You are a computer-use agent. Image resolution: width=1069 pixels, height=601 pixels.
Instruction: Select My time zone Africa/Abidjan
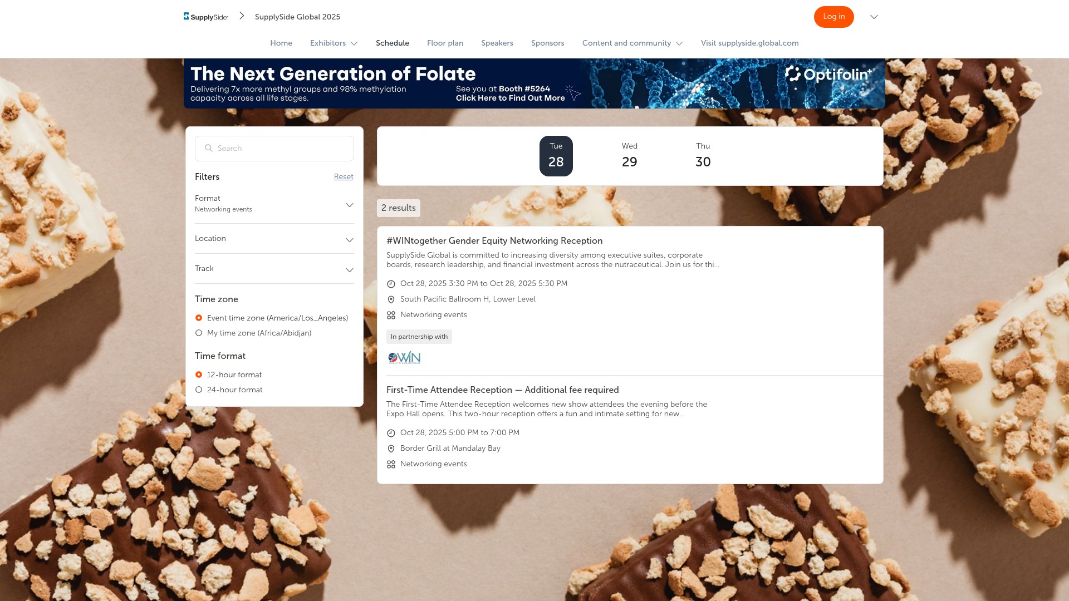[x=199, y=333]
